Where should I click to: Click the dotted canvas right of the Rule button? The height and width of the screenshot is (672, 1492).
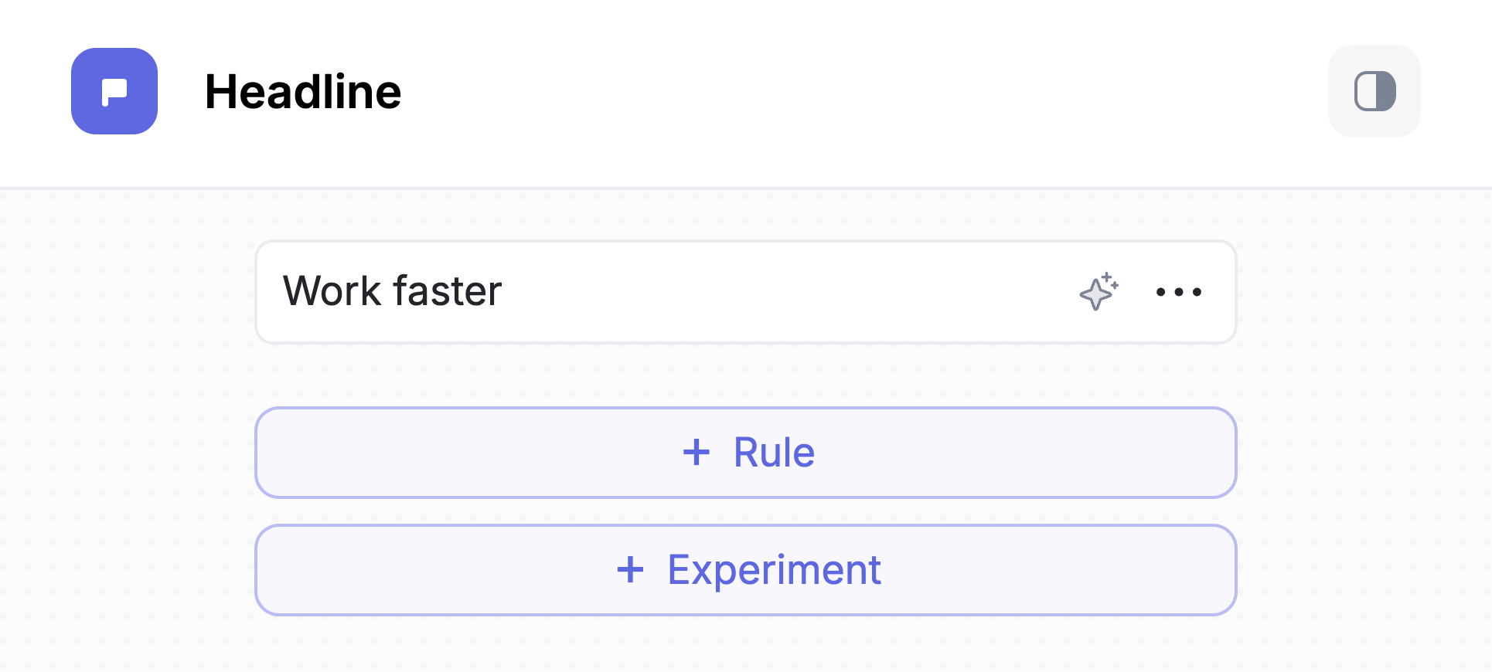pos(1361,453)
